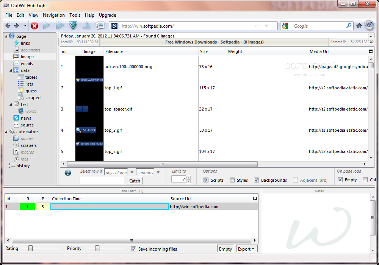
Task: Click the Rating slider handle
Action: [x=30, y=248]
